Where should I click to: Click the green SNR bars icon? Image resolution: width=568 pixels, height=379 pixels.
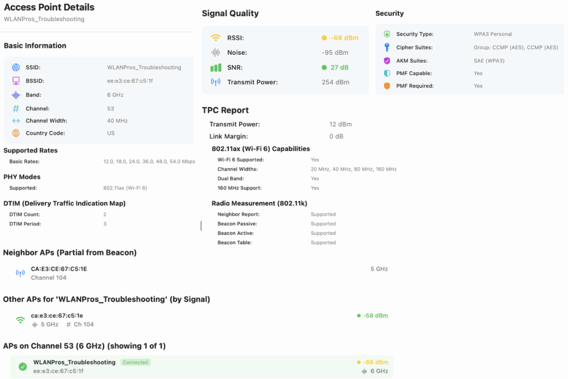(216, 68)
